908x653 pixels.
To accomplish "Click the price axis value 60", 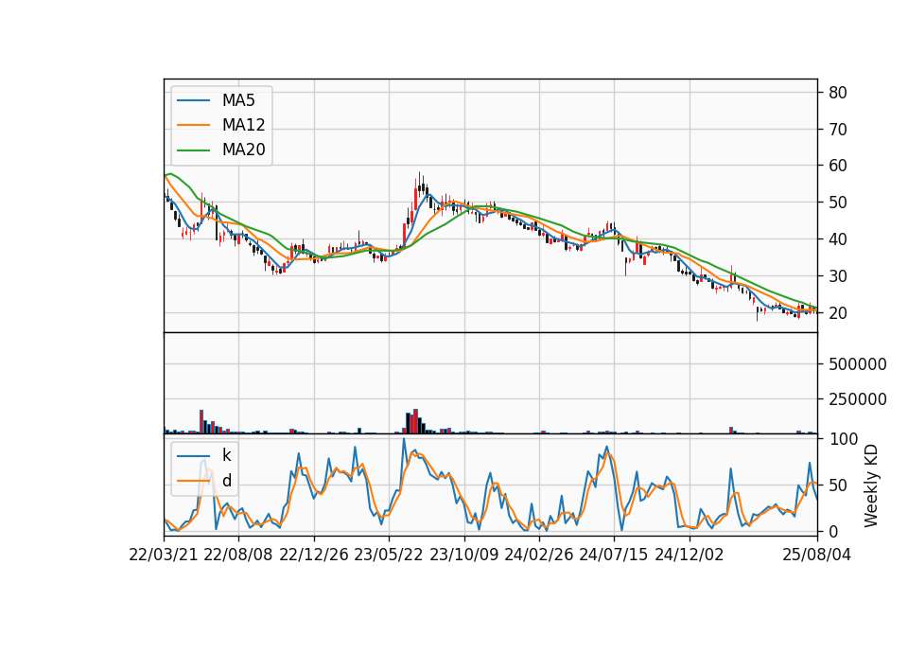I will tap(838, 166).
